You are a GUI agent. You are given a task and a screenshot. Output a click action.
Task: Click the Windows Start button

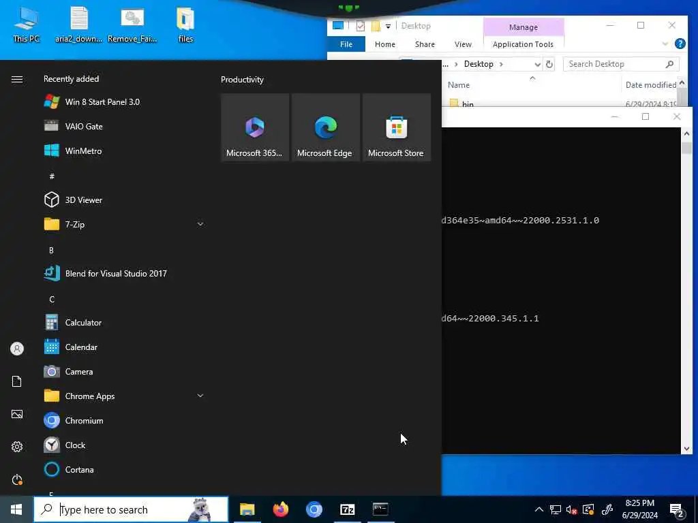[x=16, y=509]
